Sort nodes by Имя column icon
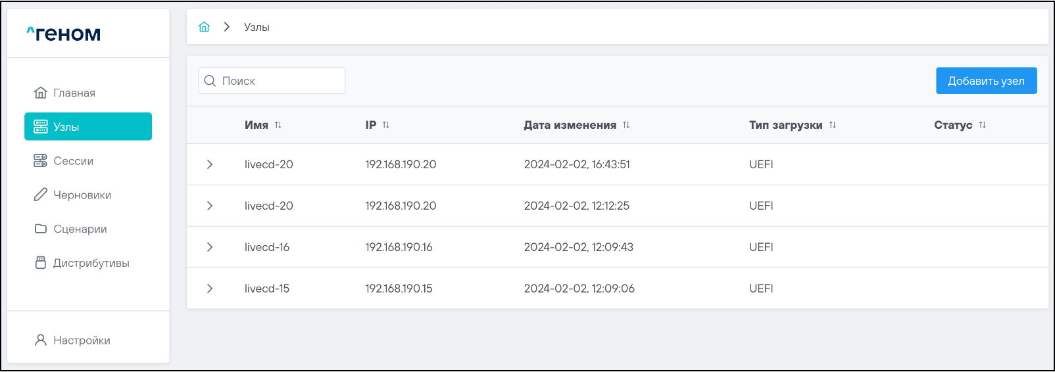Viewport: 1055px width, 372px height. point(278,125)
